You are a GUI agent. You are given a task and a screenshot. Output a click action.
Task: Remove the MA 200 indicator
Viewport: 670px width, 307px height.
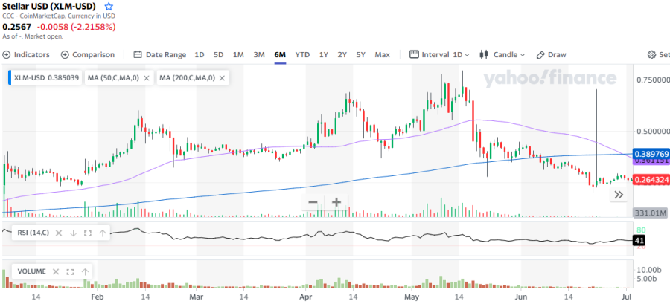tap(222, 78)
